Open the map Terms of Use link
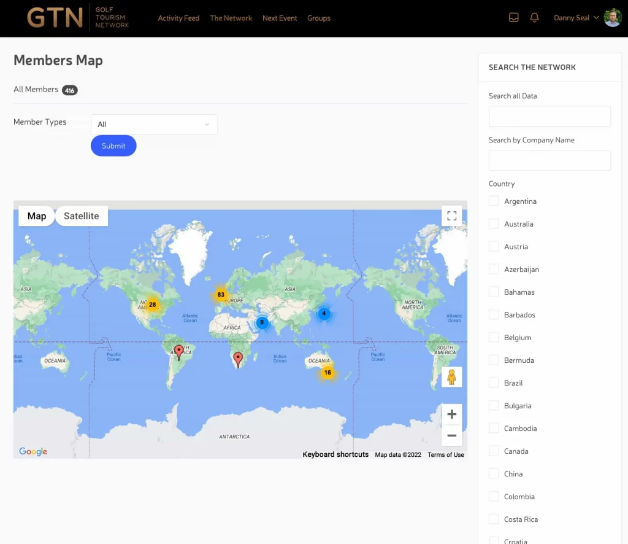628x544 pixels. [x=445, y=455]
